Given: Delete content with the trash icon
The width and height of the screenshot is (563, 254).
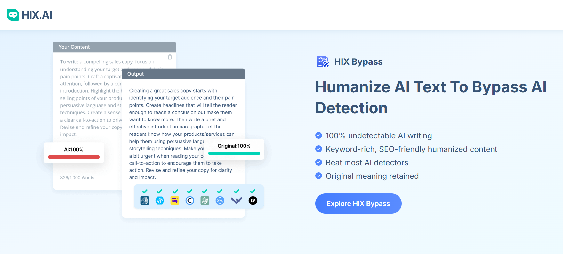Looking at the screenshot, I should 170,57.
